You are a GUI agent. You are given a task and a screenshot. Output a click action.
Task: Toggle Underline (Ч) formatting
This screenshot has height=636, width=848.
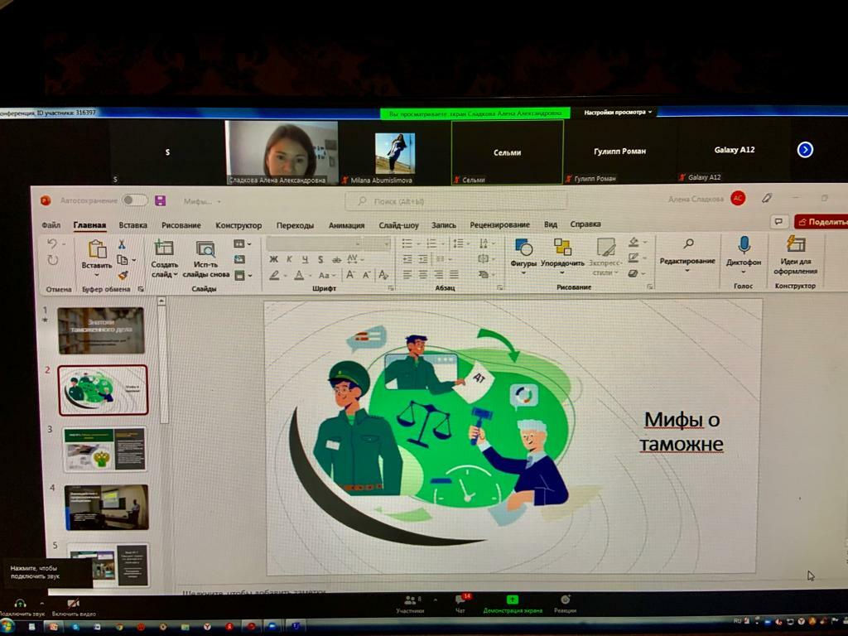(305, 259)
